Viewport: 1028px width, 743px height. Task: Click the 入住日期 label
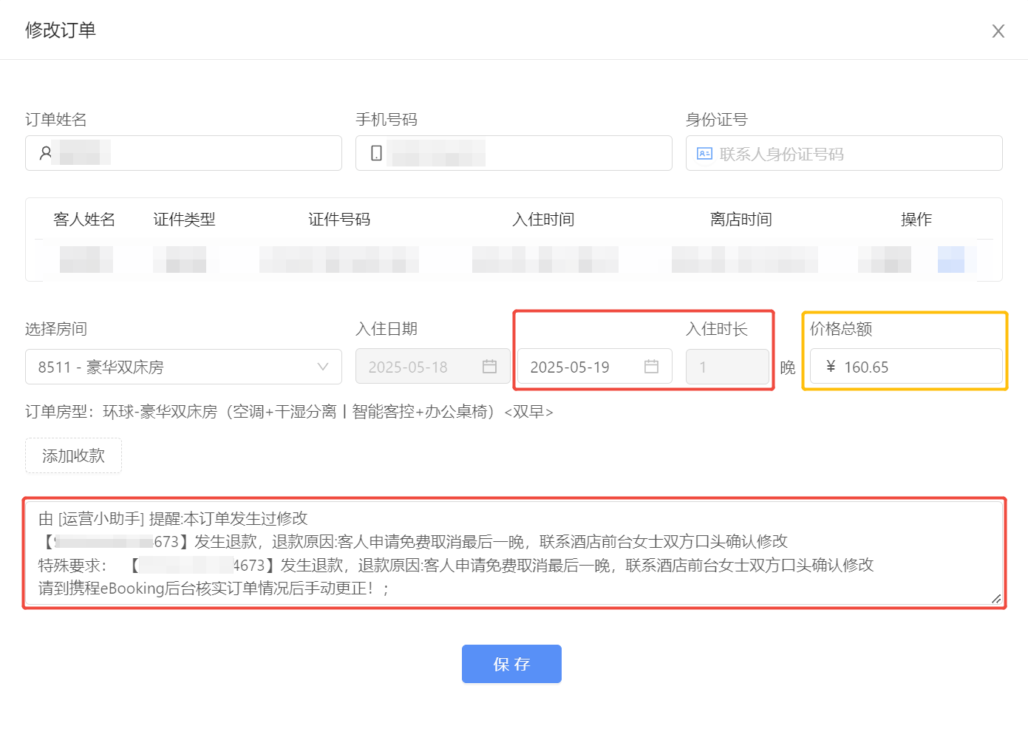click(387, 329)
